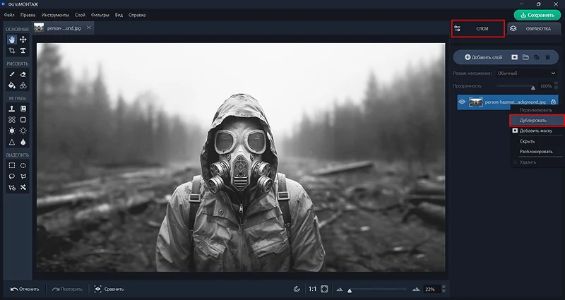This screenshot has width=565, height=300.
Task: Click the large mountain zoom in icon
Action: tap(416, 289)
